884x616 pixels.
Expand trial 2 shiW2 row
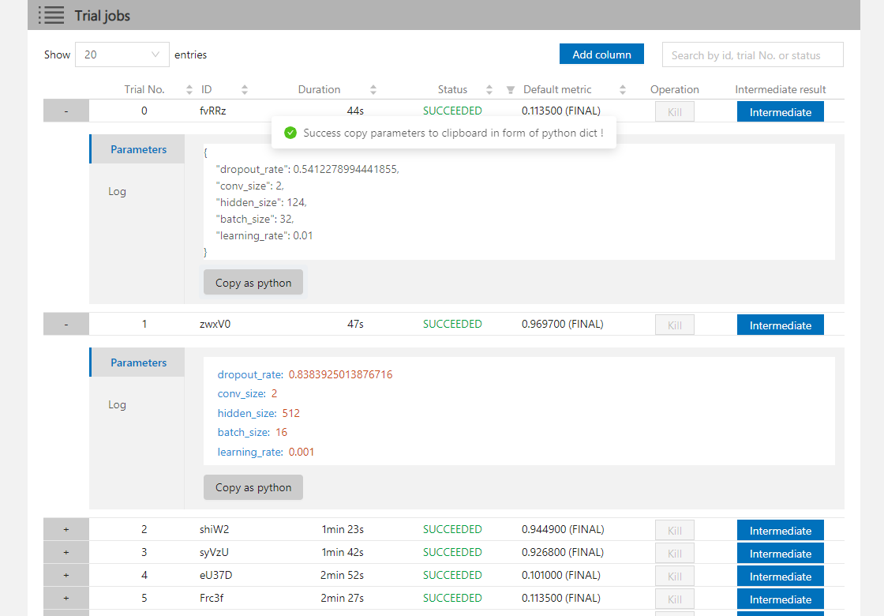coord(66,530)
